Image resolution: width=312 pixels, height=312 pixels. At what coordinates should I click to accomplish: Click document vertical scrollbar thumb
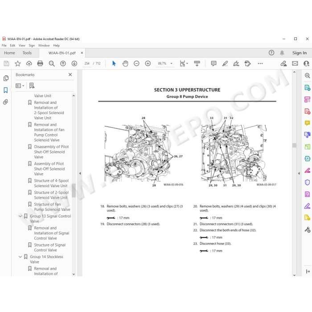(x=294, y=145)
